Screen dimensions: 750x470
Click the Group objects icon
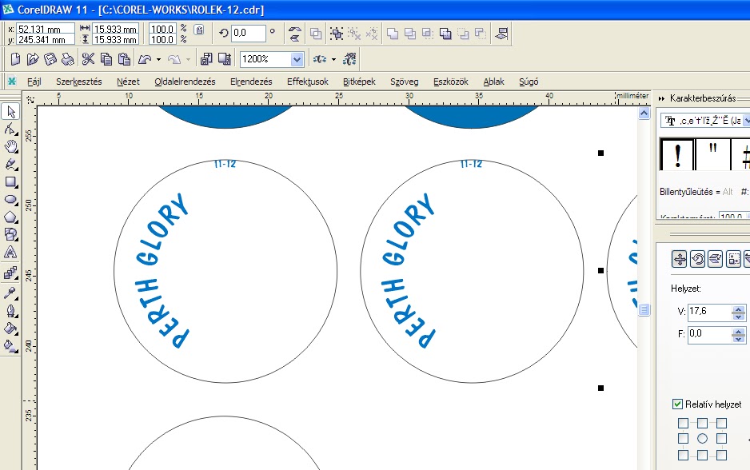[337, 34]
